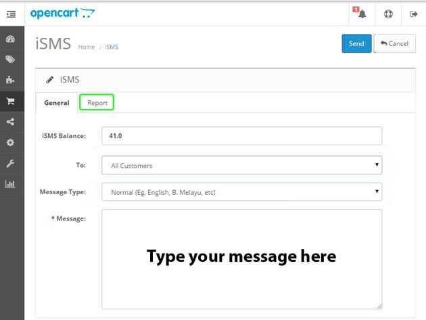The height and width of the screenshot is (320, 426).
Task: Open Sales cart icon in sidebar
Action: [x=11, y=101]
